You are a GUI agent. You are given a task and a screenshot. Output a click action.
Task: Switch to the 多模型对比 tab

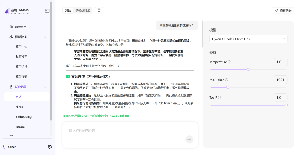pos(82,10)
